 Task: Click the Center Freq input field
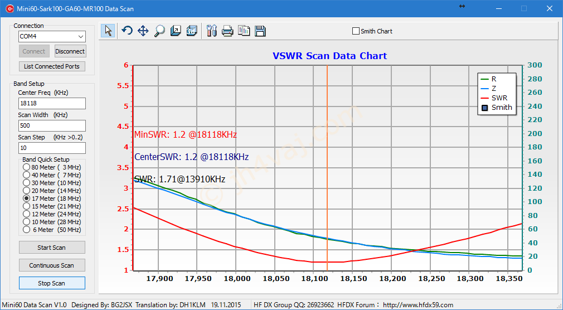tap(52, 104)
